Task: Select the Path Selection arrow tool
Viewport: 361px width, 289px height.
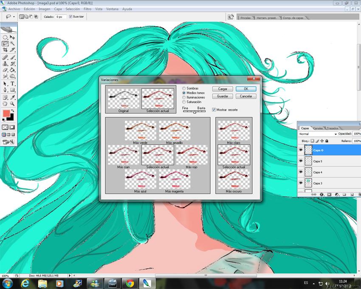Action: point(5,84)
